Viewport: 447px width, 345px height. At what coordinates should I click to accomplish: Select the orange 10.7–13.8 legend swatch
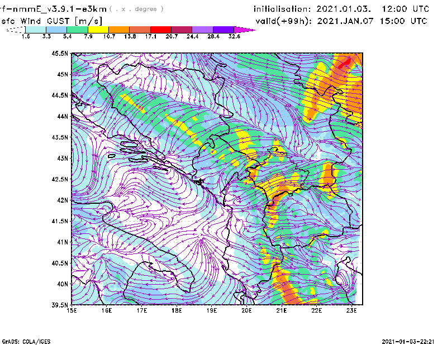[x=119, y=30]
